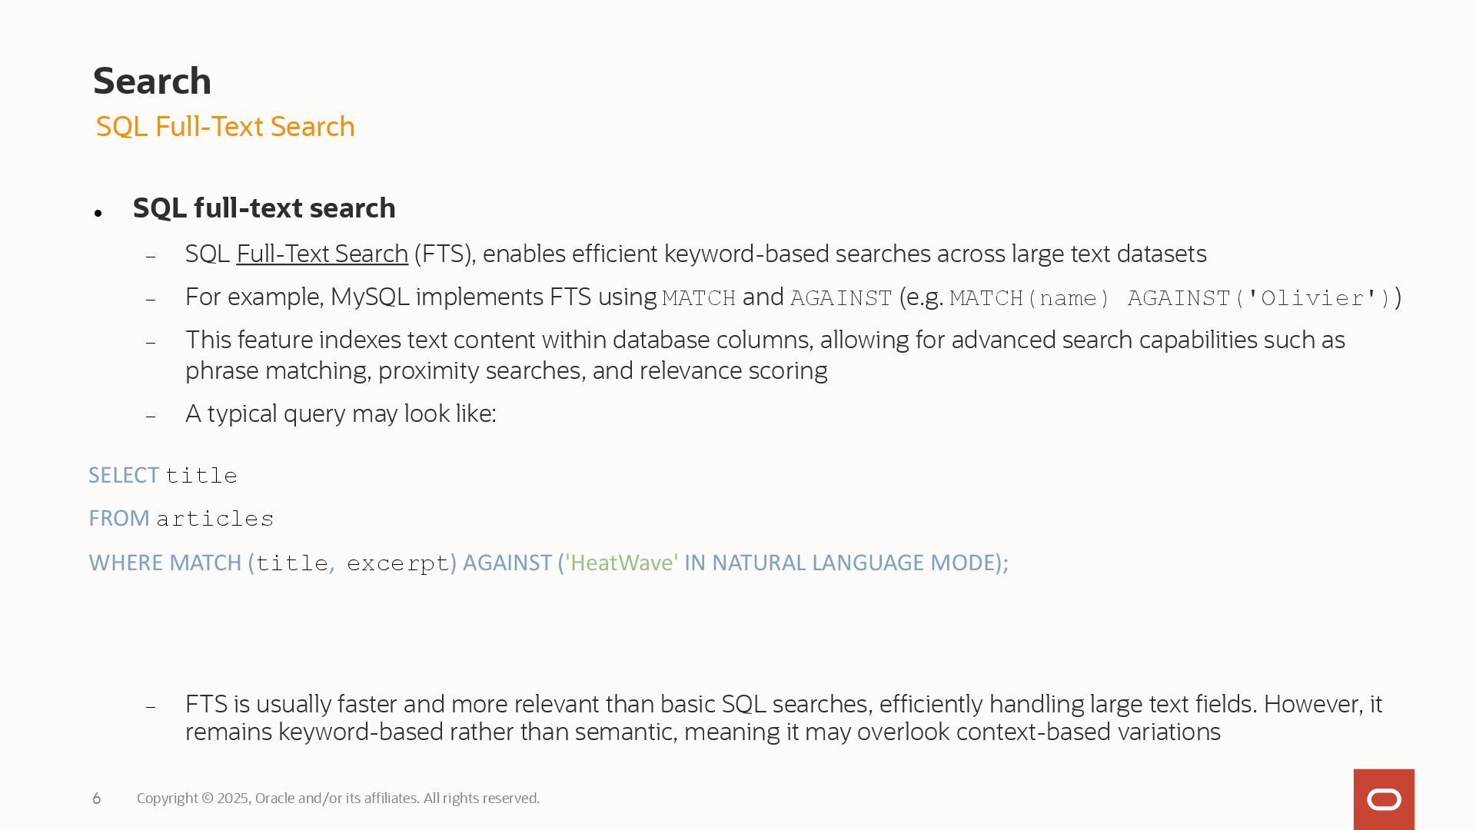The width and height of the screenshot is (1476, 830).
Task: Click the main bullet point dot
Action: (x=98, y=212)
